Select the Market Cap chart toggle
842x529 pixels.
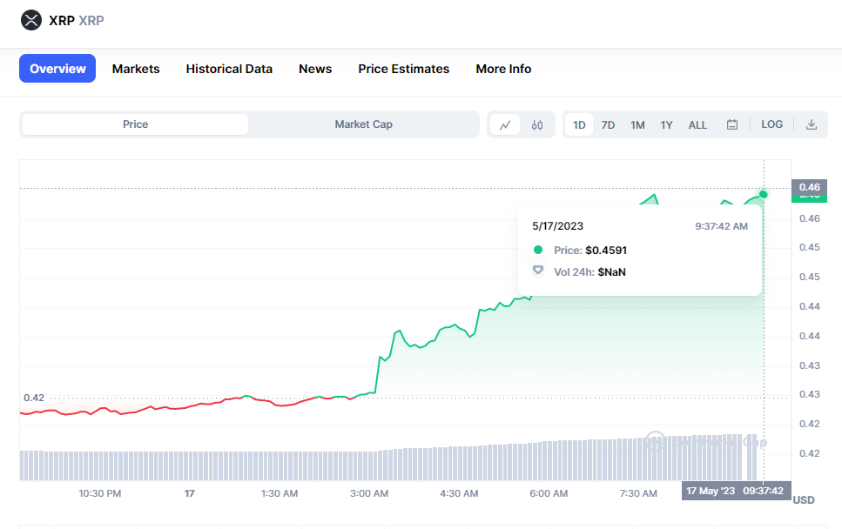364,124
